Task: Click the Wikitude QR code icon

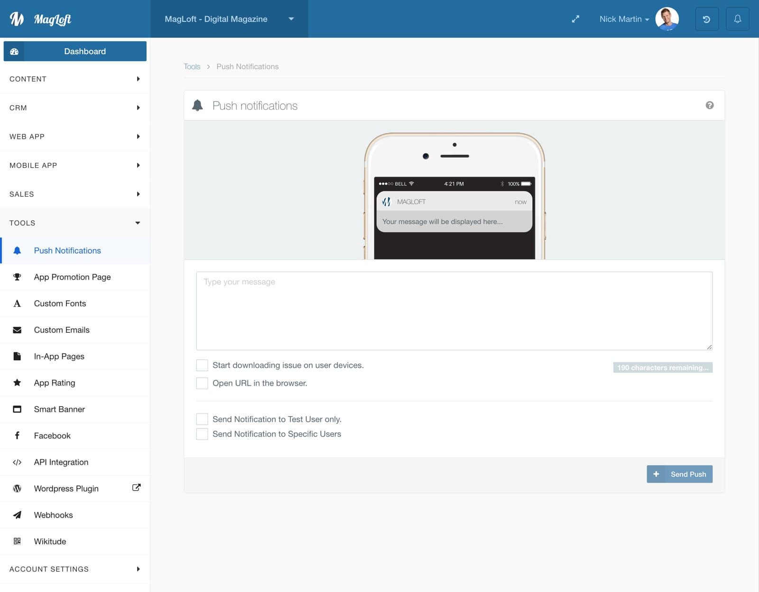Action: [x=17, y=541]
